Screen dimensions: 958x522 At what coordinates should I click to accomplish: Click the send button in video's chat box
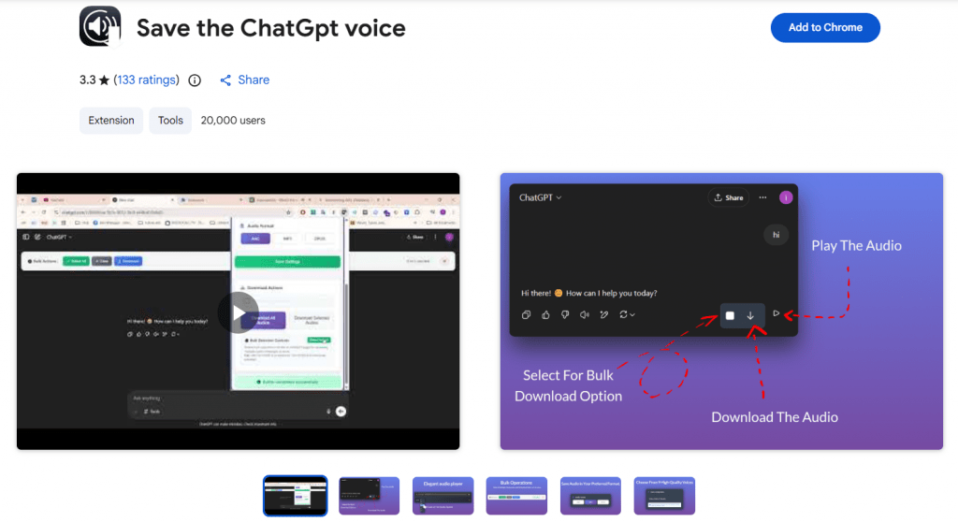click(x=341, y=412)
